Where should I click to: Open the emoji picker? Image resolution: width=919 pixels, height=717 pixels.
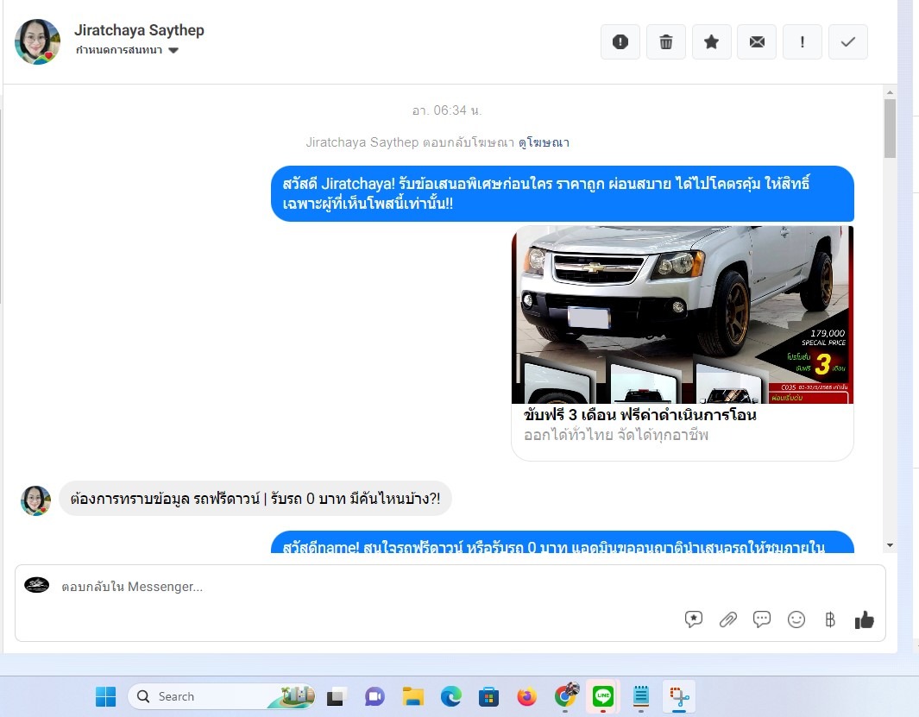point(796,620)
